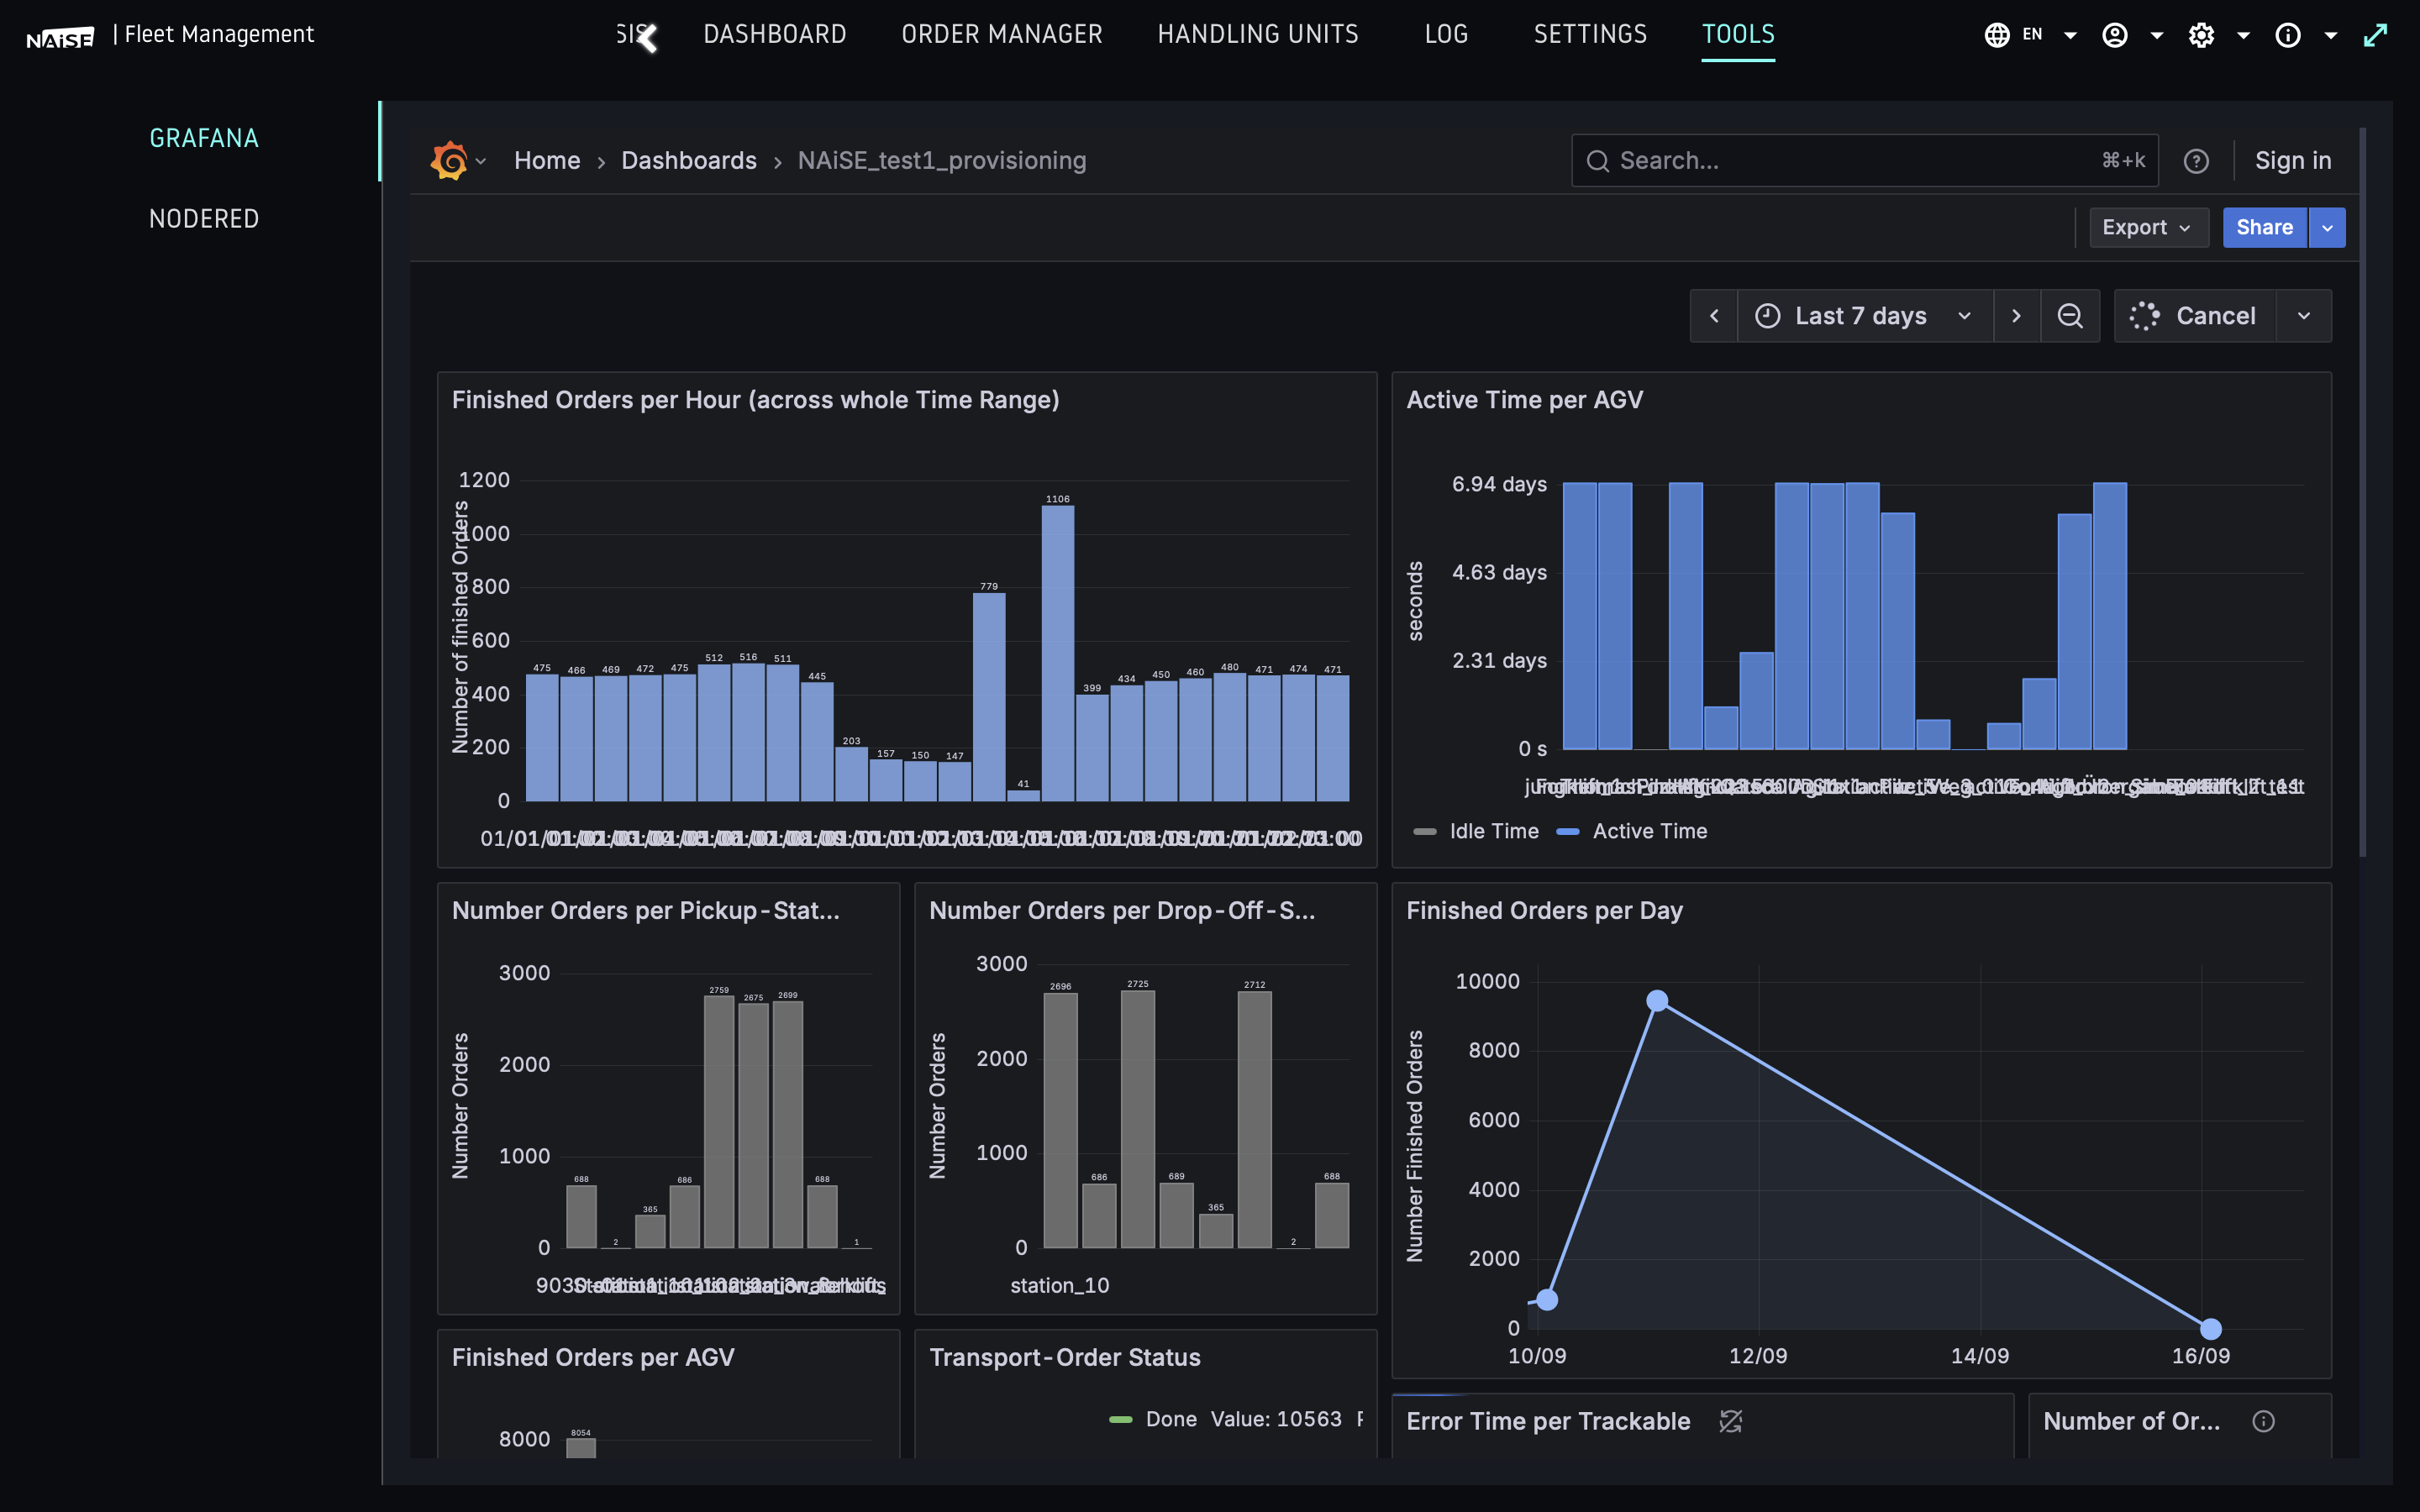Open the Export dropdown
Screen dimensions: 2420x1512
pos(2148,227)
